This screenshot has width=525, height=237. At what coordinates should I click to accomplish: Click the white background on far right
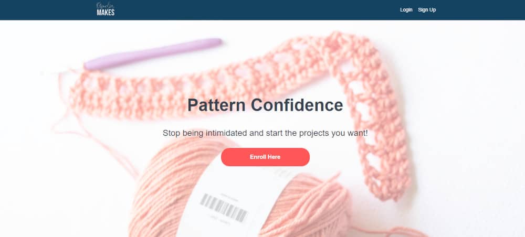pyautogui.click(x=476, y=117)
